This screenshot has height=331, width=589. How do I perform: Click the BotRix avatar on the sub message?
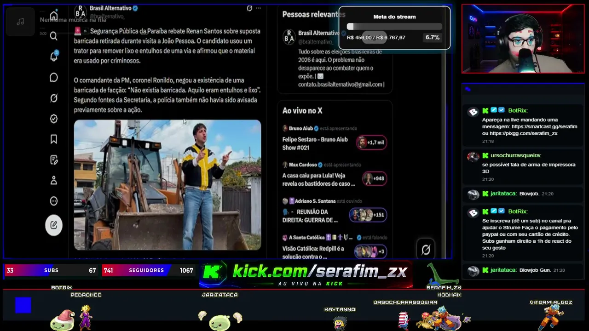click(473, 212)
